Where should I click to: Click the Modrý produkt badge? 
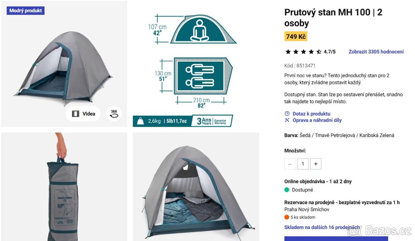click(26, 11)
